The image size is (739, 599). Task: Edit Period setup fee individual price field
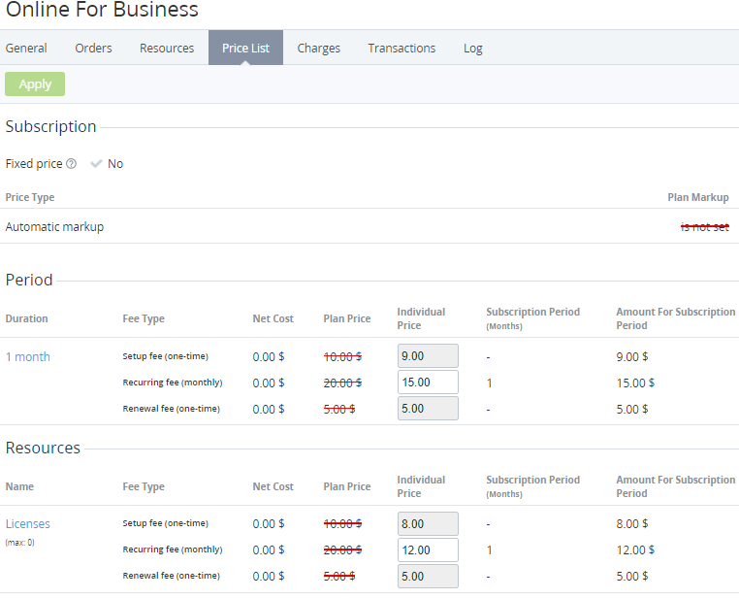[x=428, y=356]
